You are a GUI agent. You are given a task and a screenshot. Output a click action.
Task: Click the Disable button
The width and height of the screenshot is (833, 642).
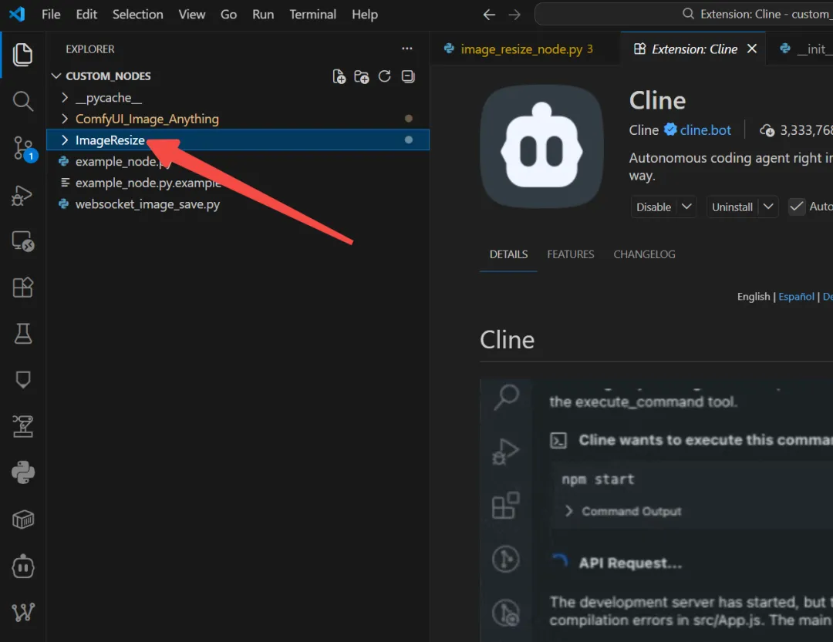click(654, 207)
